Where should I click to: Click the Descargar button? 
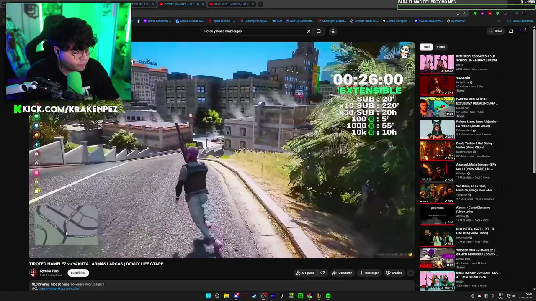[x=369, y=273]
